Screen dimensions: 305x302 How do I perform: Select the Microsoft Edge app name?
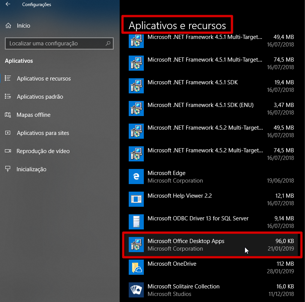coord(166,173)
